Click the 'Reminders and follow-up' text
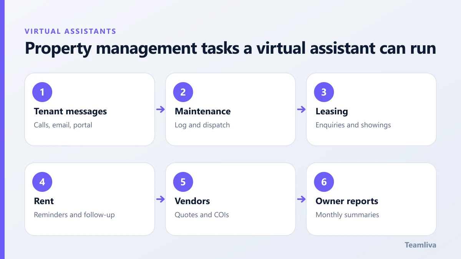The image size is (461, 259). pos(74,215)
